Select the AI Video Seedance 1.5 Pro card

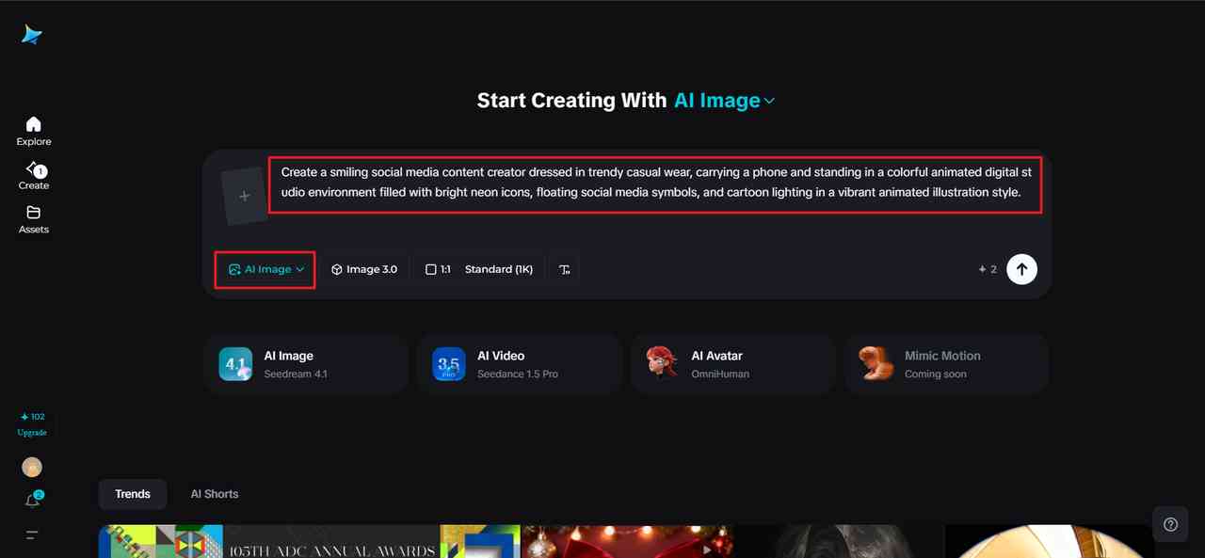(520, 364)
